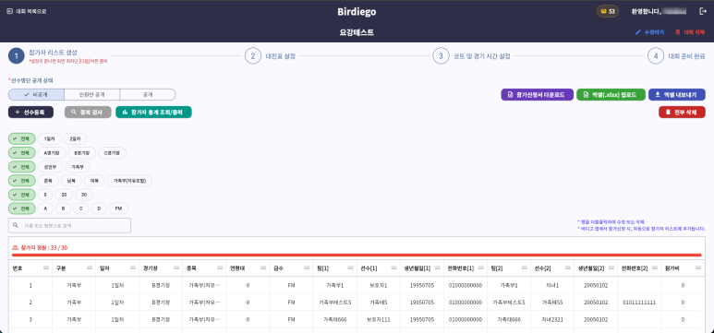Select 비공개 visibility option

pos(36,95)
